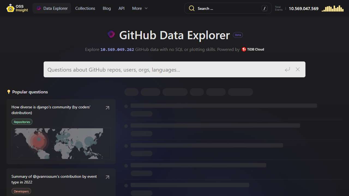Click the GitHub Data Explorer title icon
This screenshot has width=349, height=196.
(x=111, y=34)
